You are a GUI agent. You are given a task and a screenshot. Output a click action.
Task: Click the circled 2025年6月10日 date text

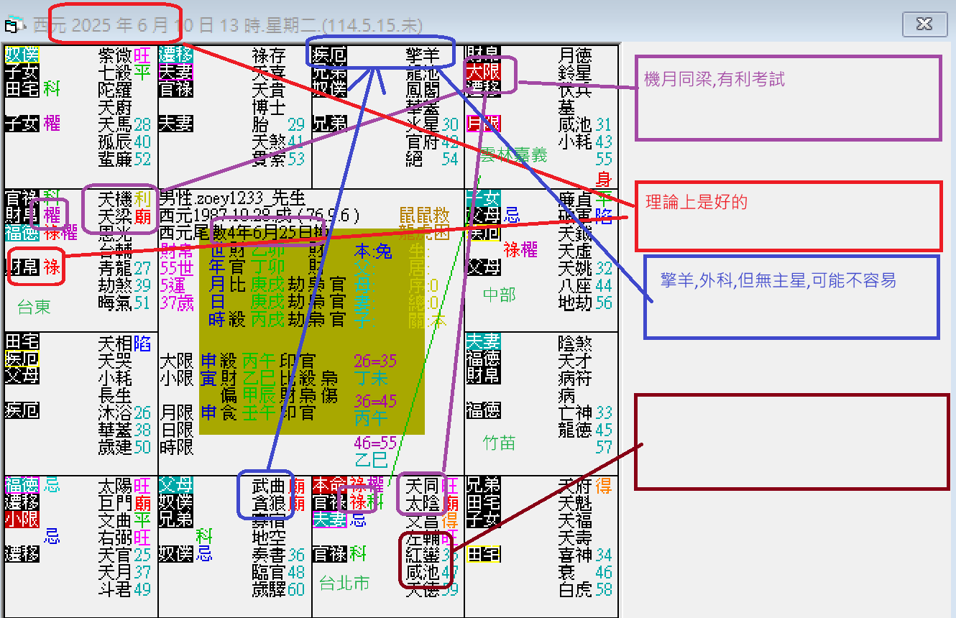(115, 24)
